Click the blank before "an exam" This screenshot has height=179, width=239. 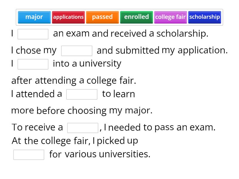[33, 34]
